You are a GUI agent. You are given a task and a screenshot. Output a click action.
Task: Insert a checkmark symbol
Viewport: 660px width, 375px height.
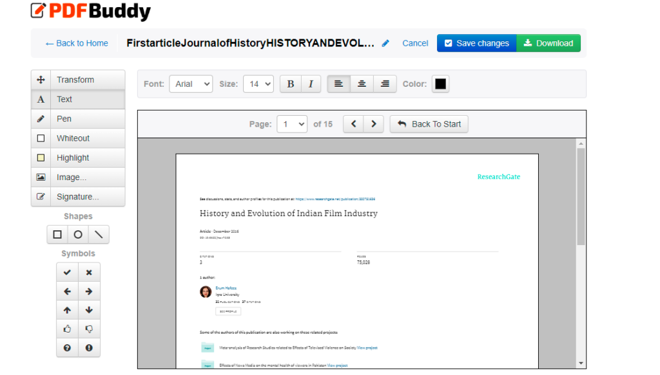click(67, 272)
